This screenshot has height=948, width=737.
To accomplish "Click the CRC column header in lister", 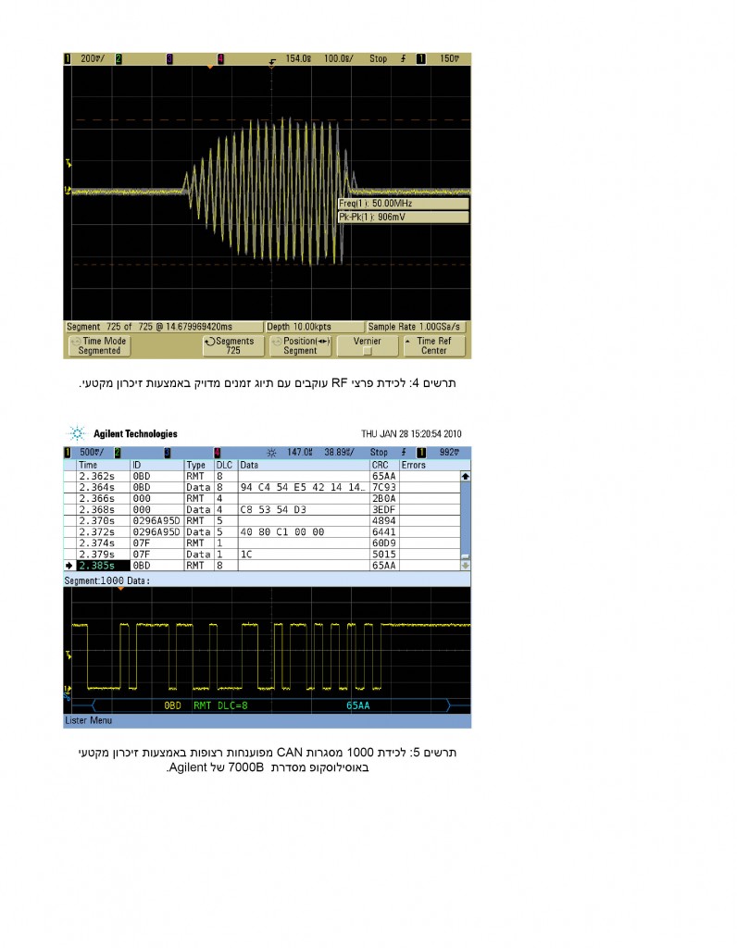I will pyautogui.click(x=384, y=465).
